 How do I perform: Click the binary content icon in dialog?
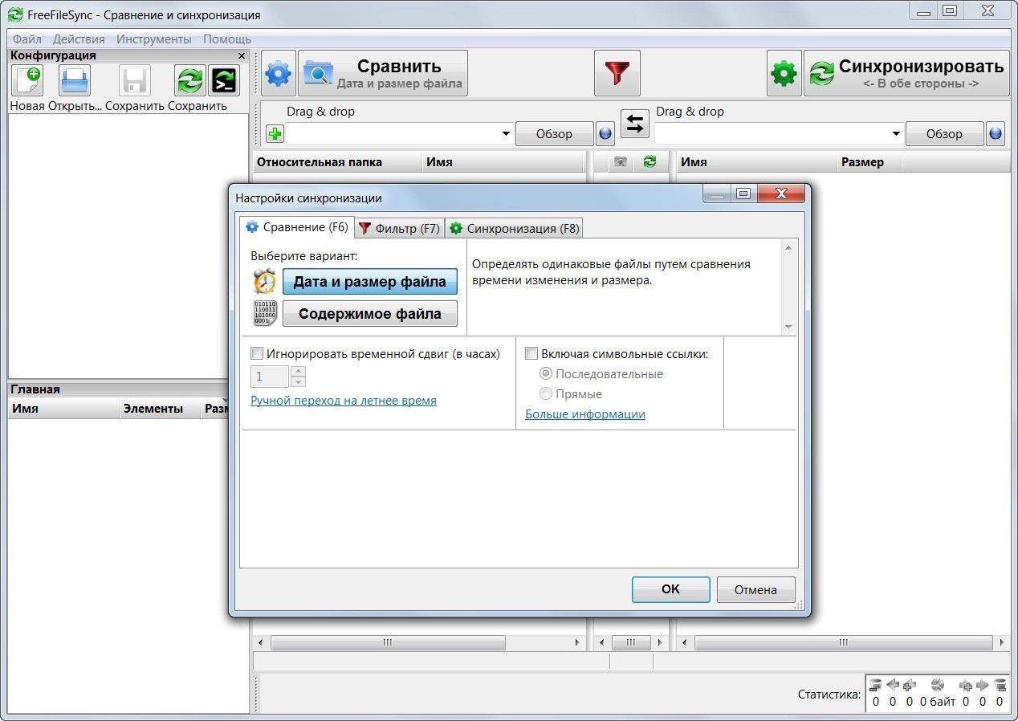[264, 313]
